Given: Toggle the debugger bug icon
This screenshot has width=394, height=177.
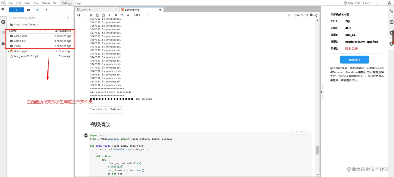Looking at the screenshot, I should 288,15.
